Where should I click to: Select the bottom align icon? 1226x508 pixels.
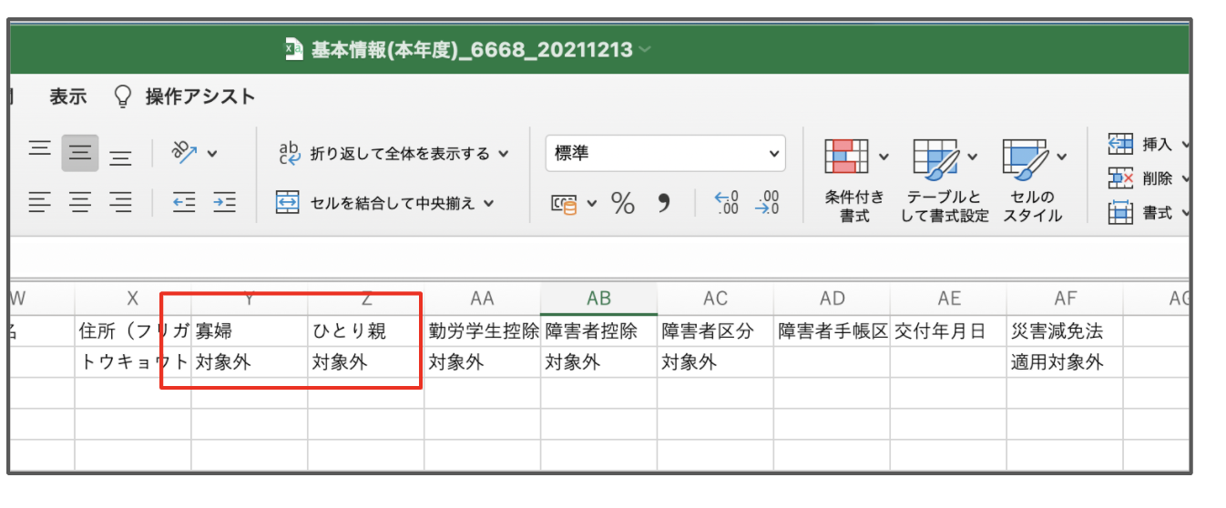[x=120, y=155]
